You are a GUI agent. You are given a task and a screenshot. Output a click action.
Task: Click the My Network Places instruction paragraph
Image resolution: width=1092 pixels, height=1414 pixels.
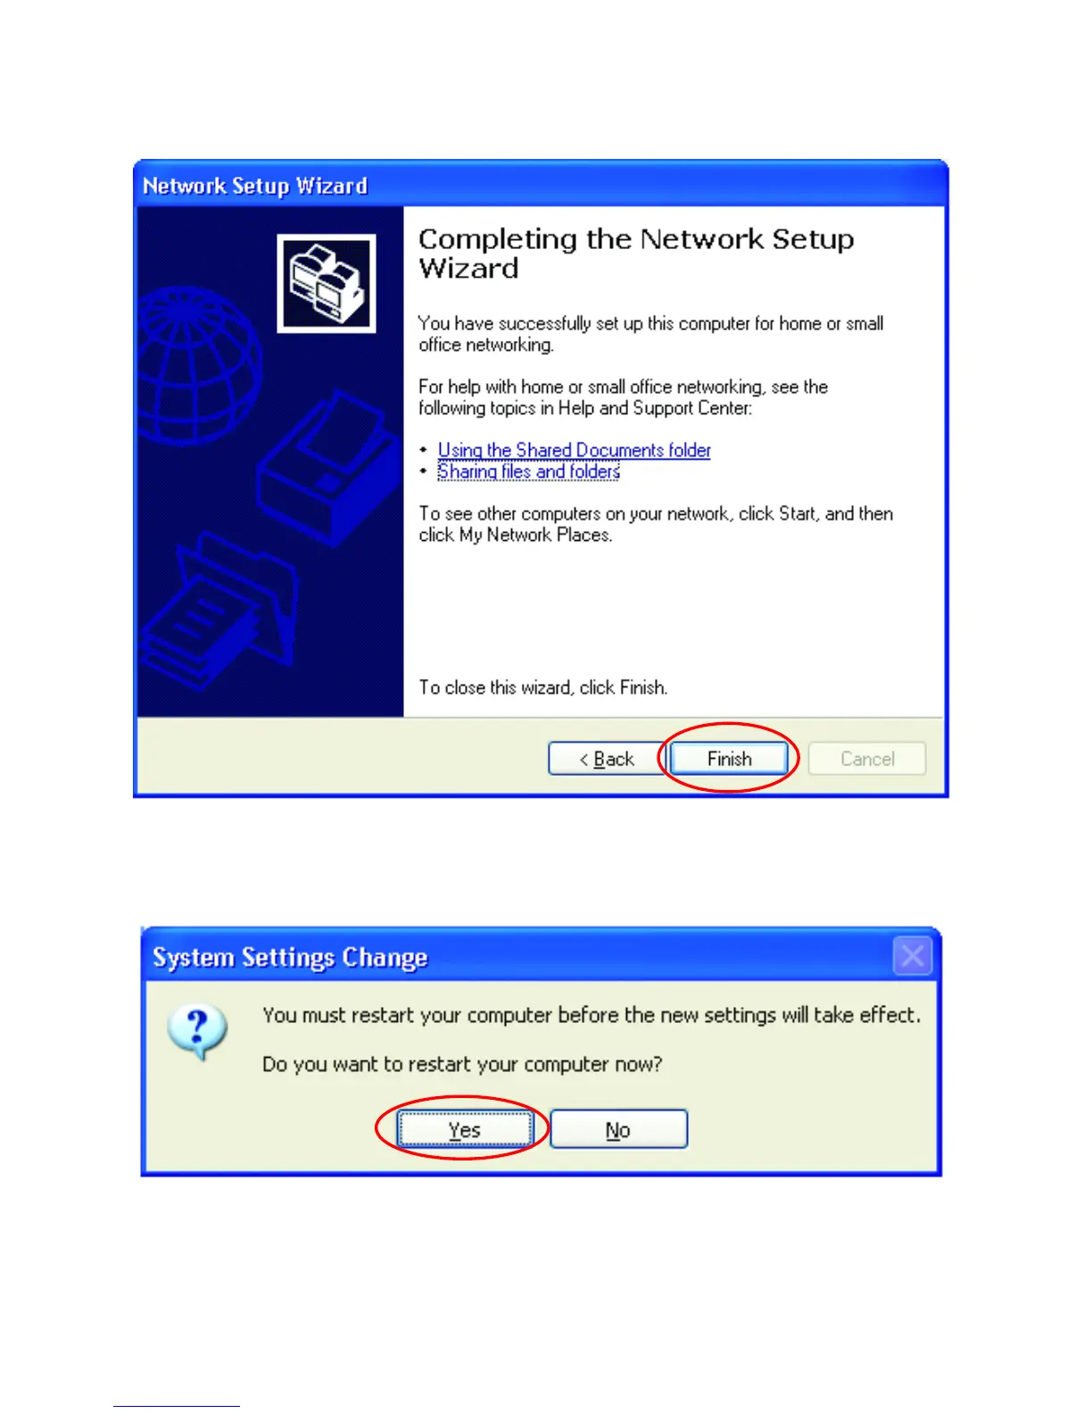[x=656, y=524]
